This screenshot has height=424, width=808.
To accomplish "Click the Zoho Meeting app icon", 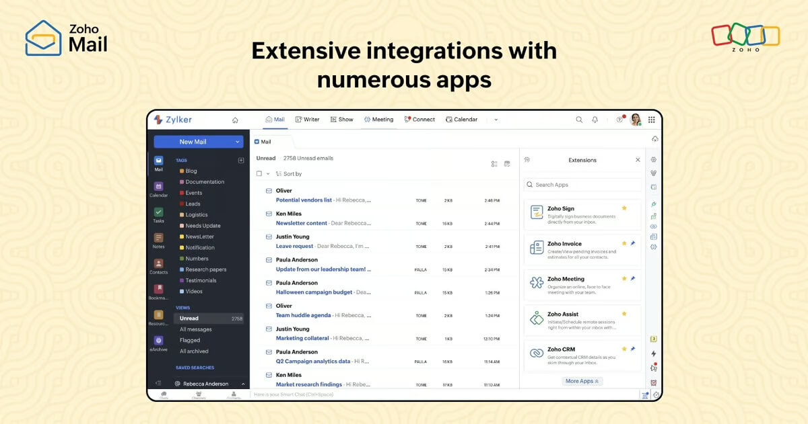I will click(x=537, y=282).
